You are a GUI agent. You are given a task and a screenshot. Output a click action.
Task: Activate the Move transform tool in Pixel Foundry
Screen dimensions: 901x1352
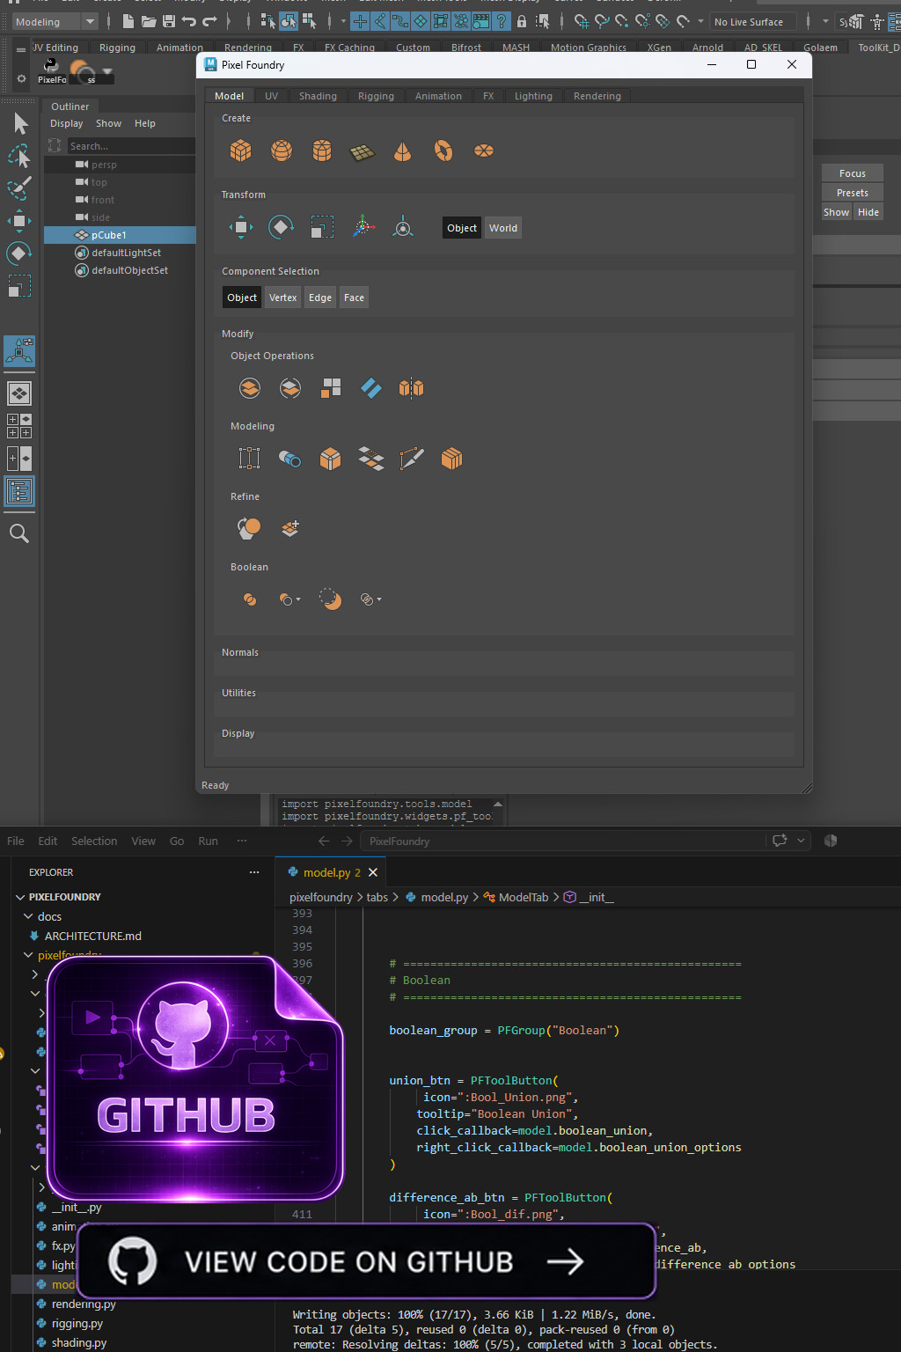tap(240, 228)
